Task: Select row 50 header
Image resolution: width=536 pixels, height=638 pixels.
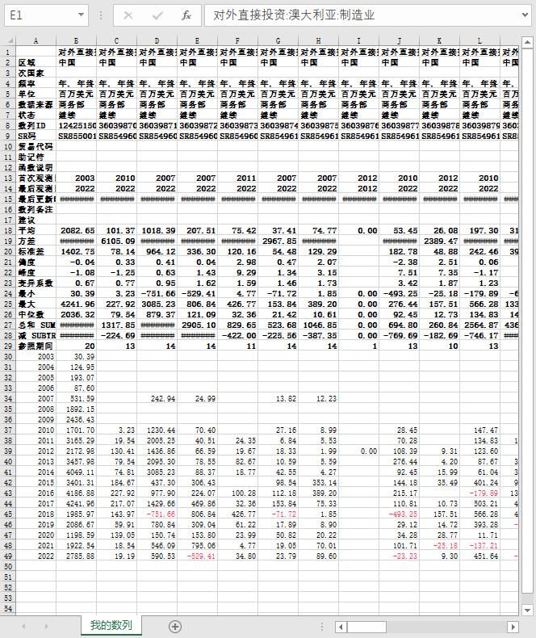Action: click(8, 567)
